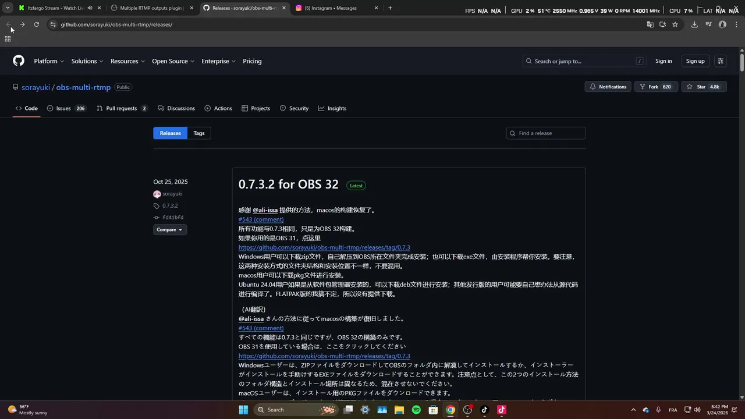Click the Sign up button
The width and height of the screenshot is (745, 419).
695,61
